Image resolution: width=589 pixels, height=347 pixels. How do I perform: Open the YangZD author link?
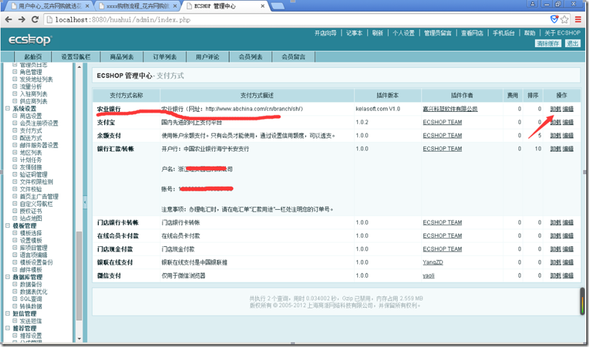[x=433, y=262]
